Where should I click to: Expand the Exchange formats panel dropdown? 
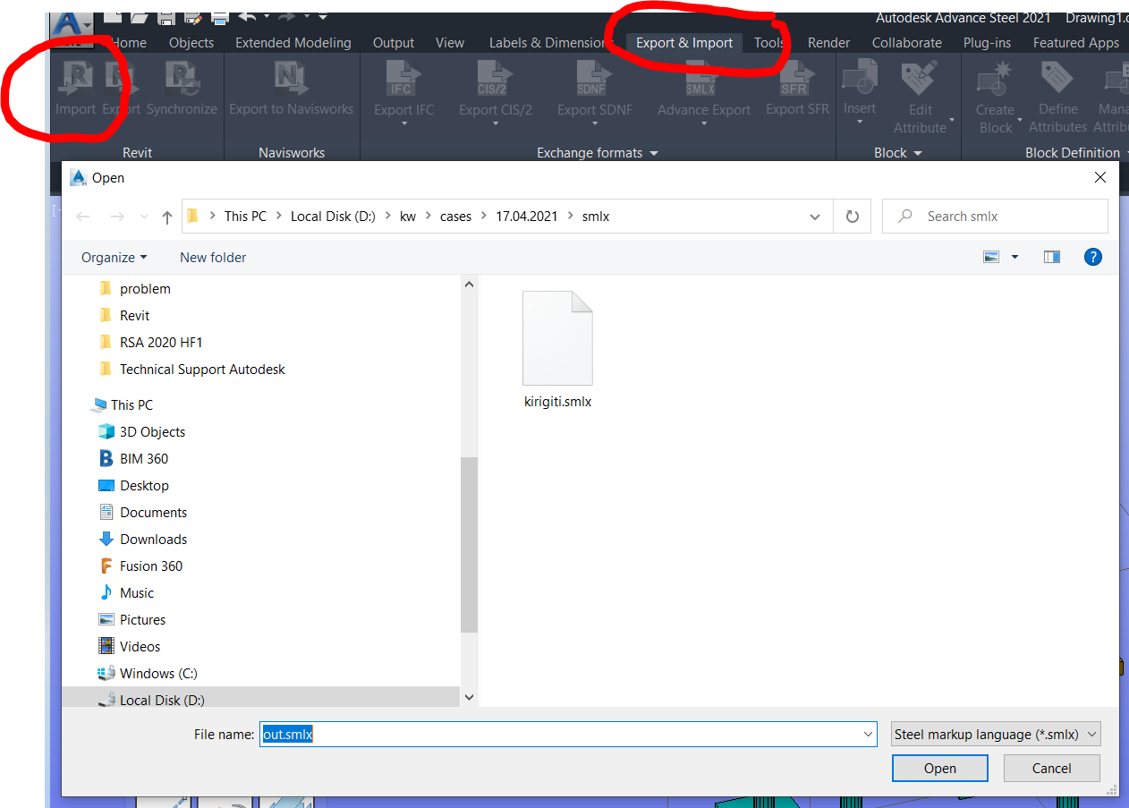(653, 152)
